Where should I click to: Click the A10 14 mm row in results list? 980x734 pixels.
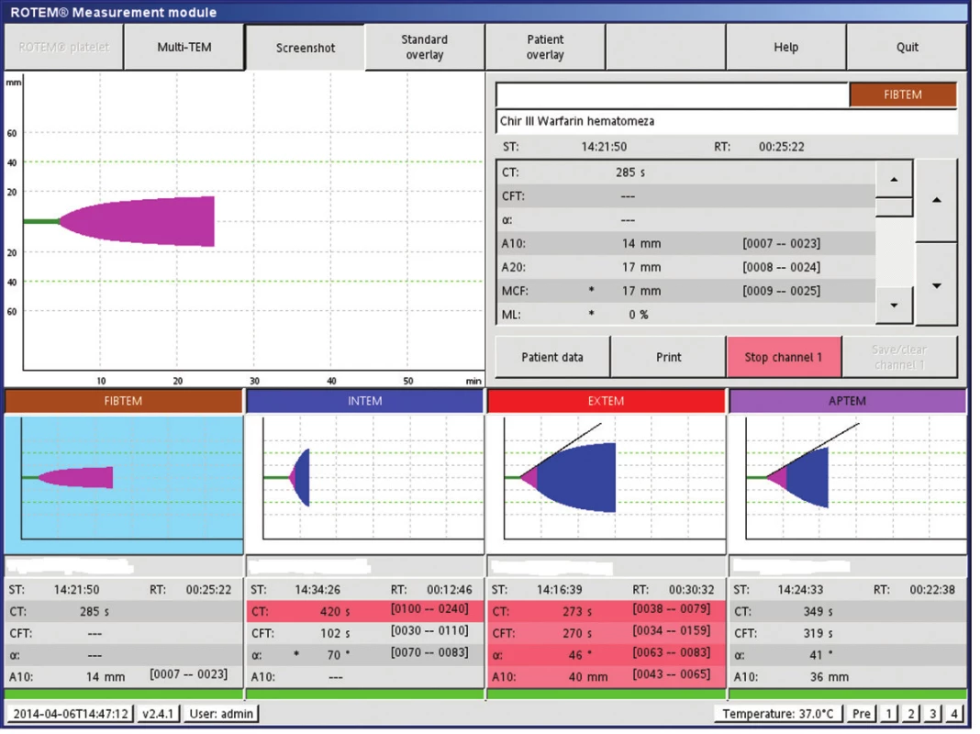[x=686, y=244]
